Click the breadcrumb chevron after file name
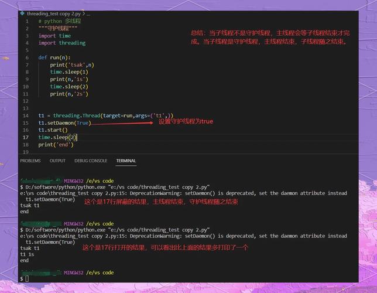The width and height of the screenshot is (377, 293). coord(84,13)
